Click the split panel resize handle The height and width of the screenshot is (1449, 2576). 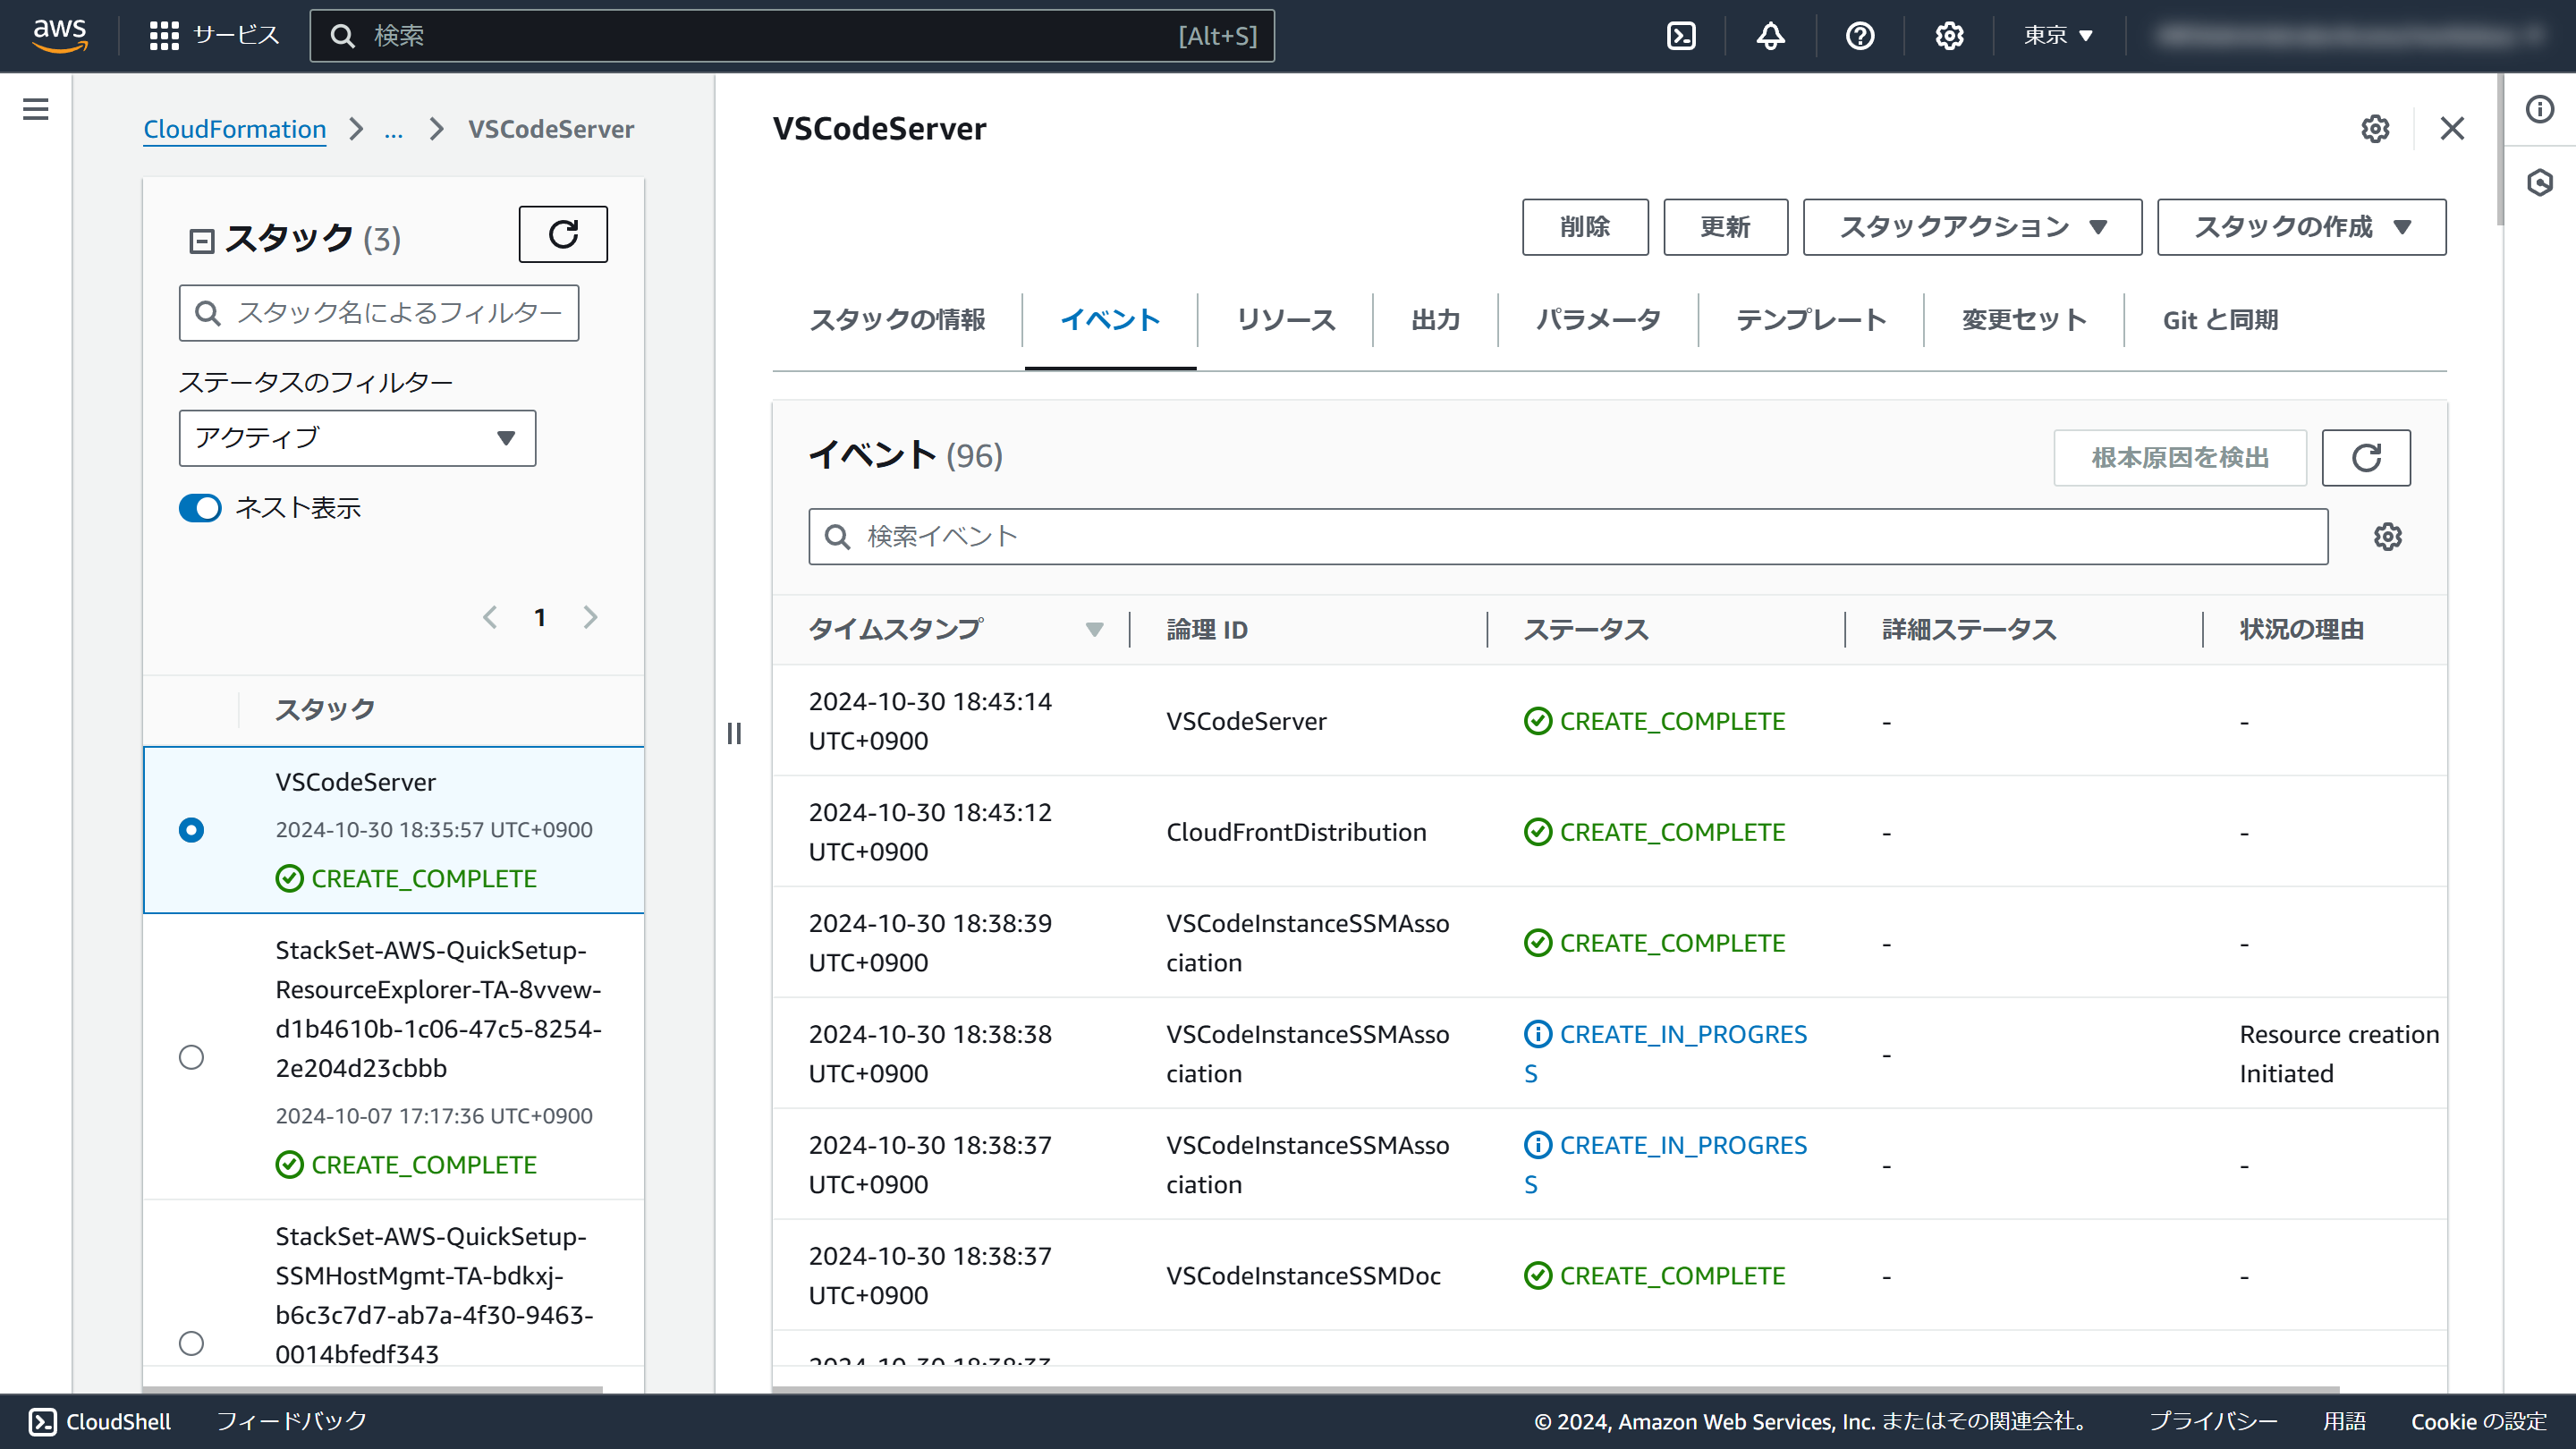[x=734, y=734]
